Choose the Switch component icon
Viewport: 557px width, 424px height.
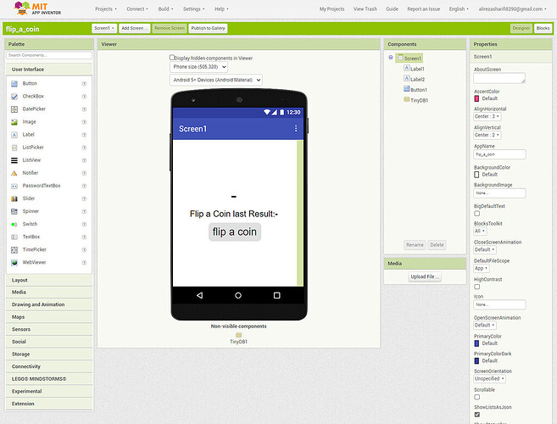pyautogui.click(x=14, y=224)
